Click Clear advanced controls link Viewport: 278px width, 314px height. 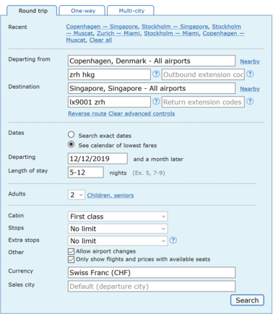pyautogui.click(x=142, y=113)
